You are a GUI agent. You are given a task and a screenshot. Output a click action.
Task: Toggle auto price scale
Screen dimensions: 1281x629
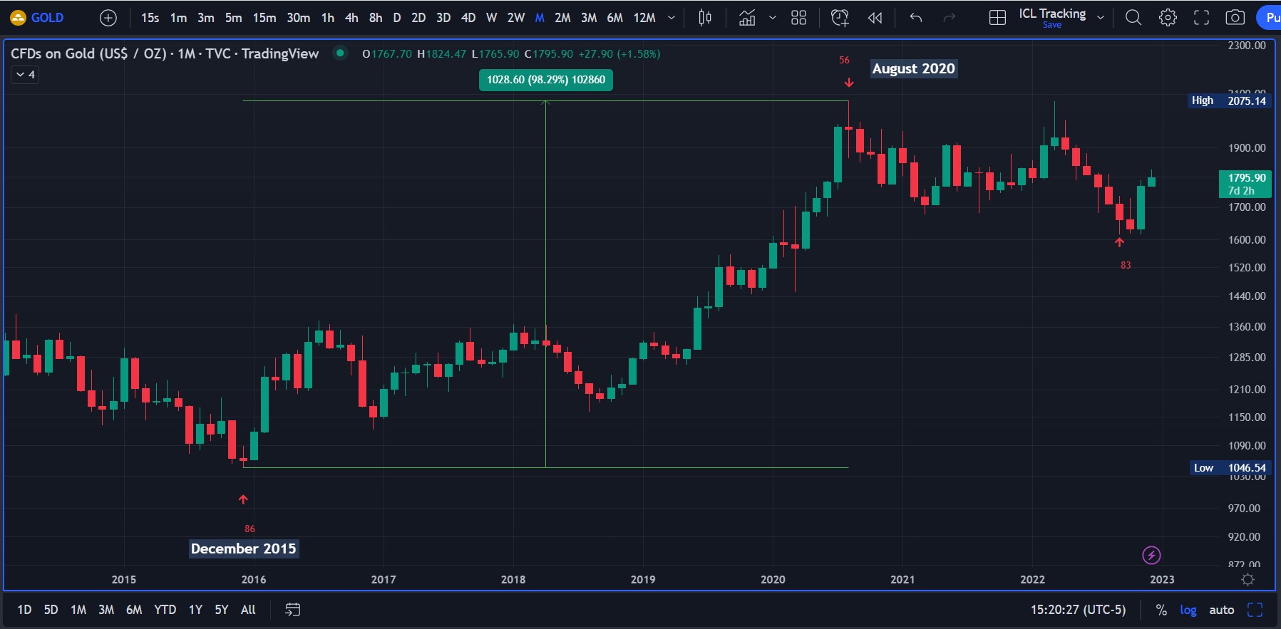pyautogui.click(x=1222, y=610)
